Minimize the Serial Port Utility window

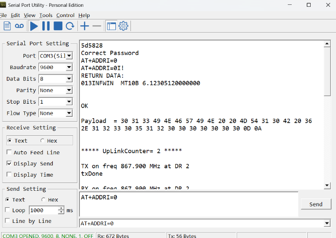click(x=290, y=5)
